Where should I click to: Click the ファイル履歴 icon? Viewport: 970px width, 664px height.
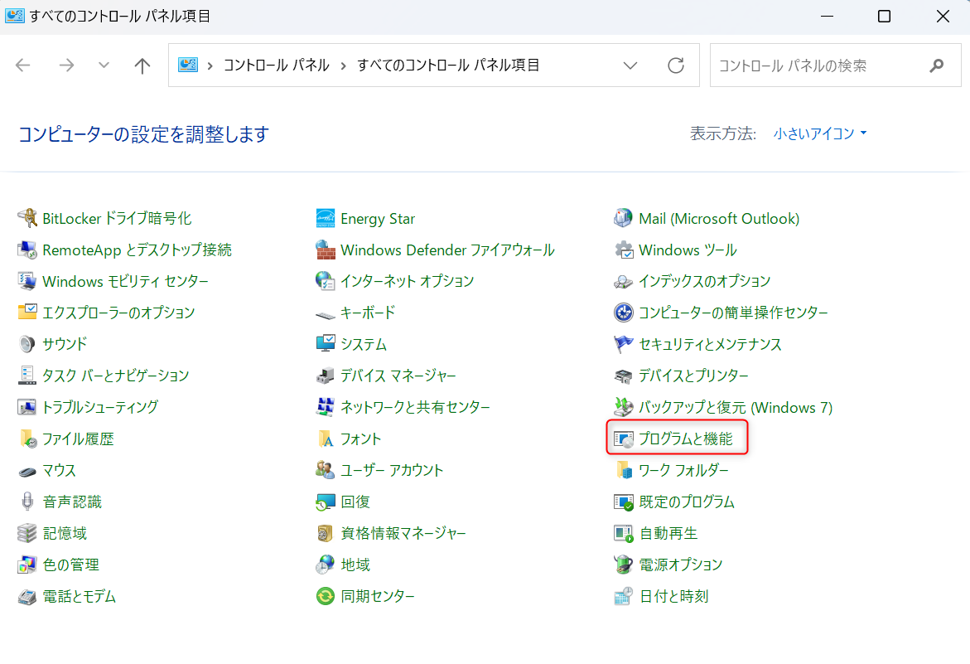pos(27,439)
